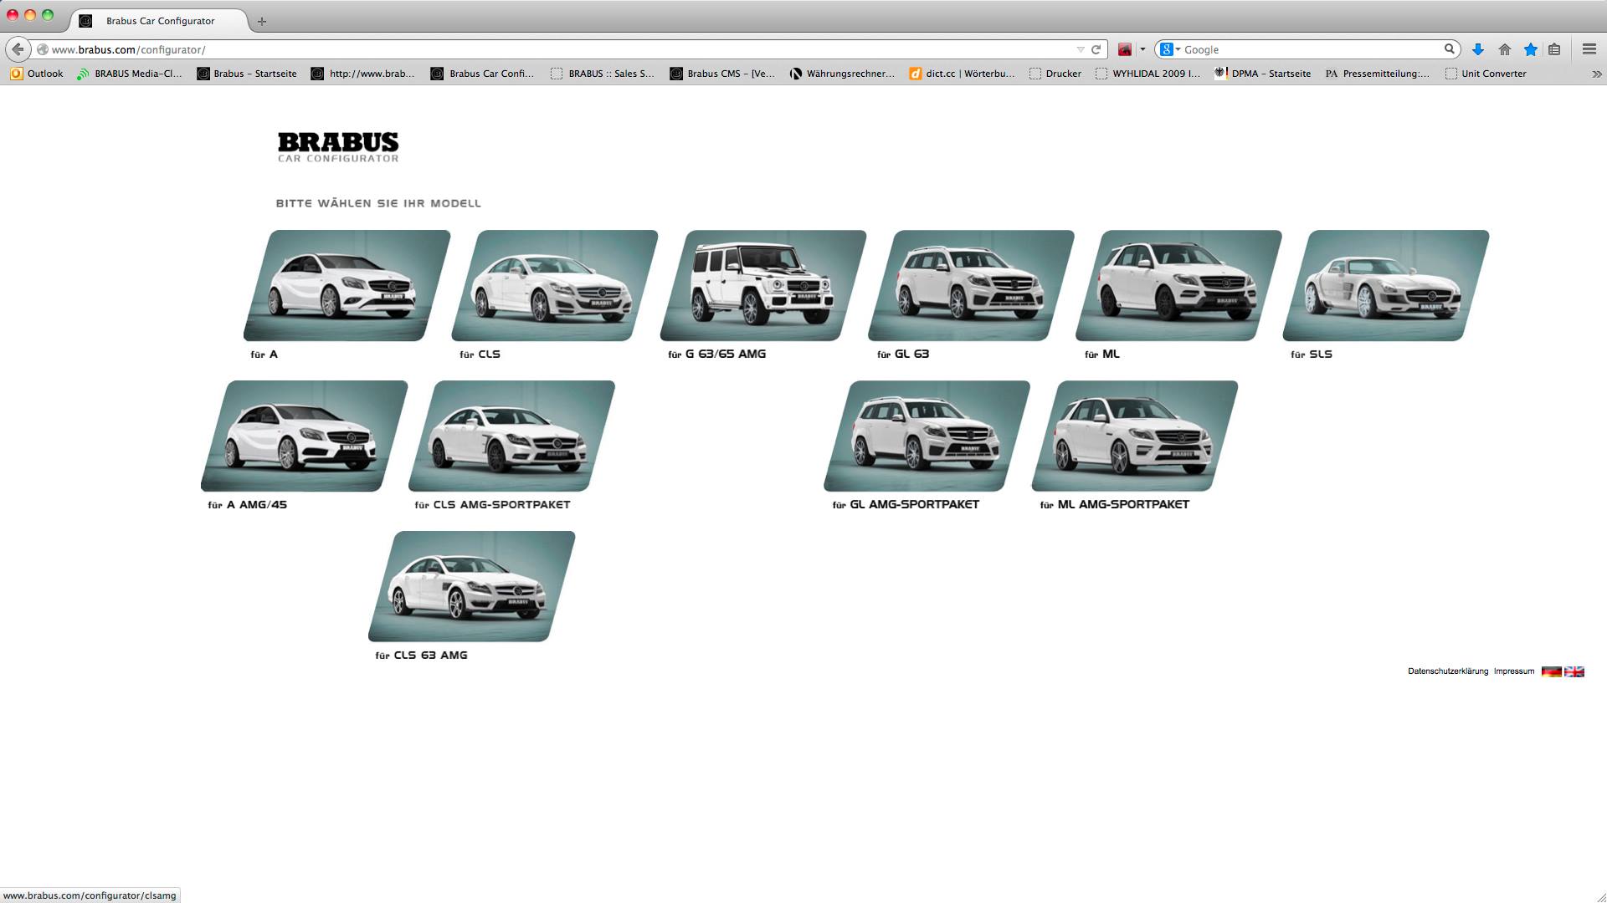Open the Währungsrechner bookmark
Screen dimensions: 1607x903
click(842, 74)
